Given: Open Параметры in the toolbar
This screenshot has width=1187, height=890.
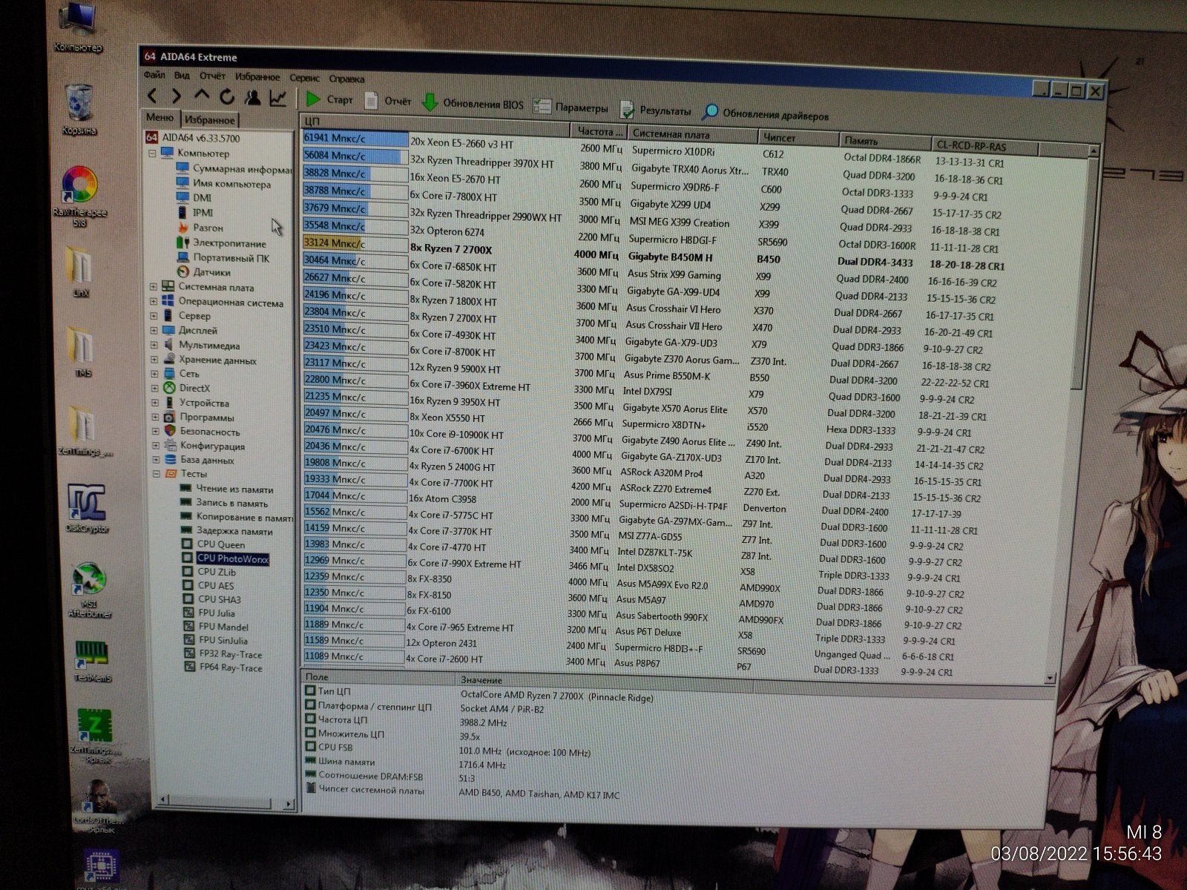Looking at the screenshot, I should coord(571,108).
